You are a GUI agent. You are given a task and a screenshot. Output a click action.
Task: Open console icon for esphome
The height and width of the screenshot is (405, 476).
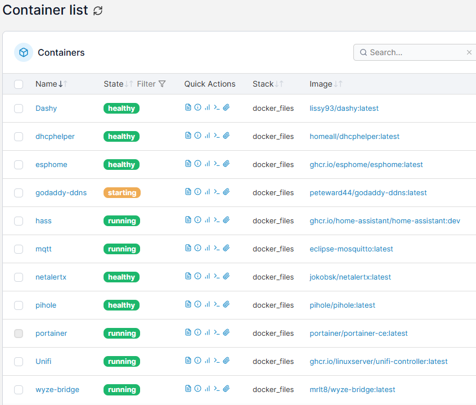coord(217,164)
